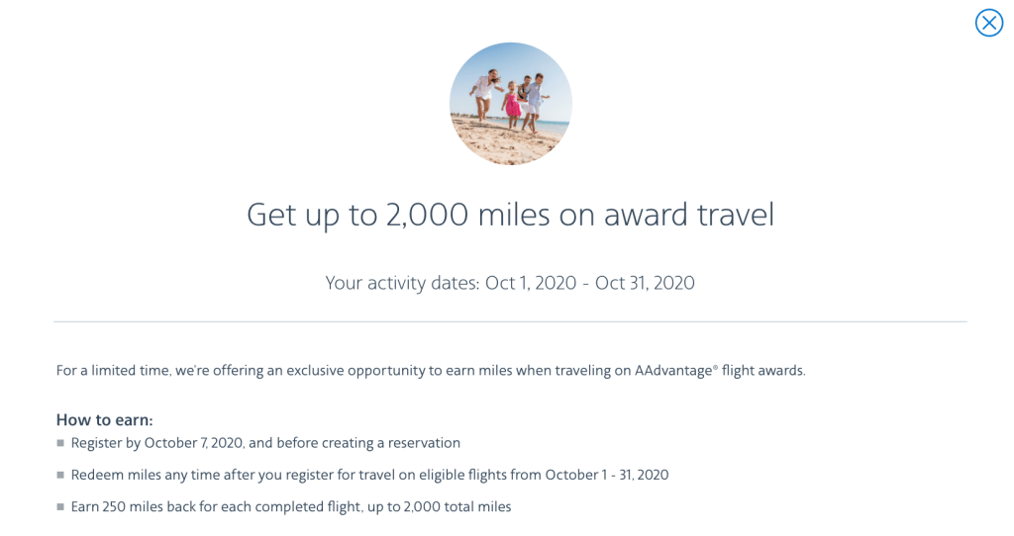Close the promotion dialog with the X

988,23
